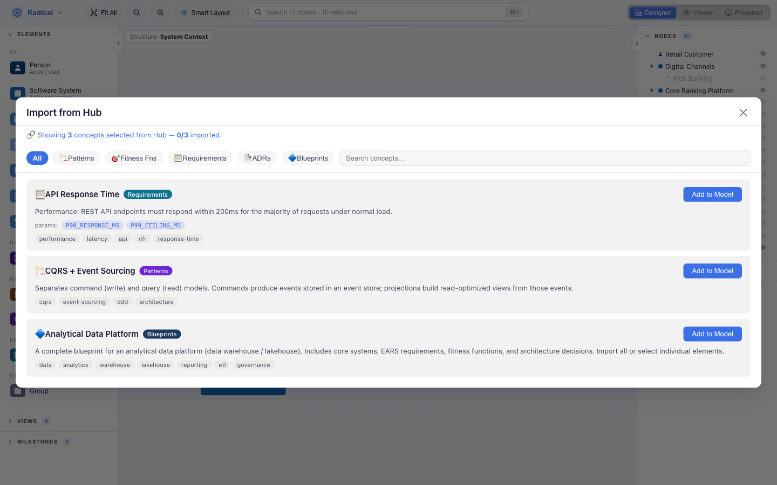Click the Analytical Data Platform diamond icon
Screen dimensions: 777x485
40,334
